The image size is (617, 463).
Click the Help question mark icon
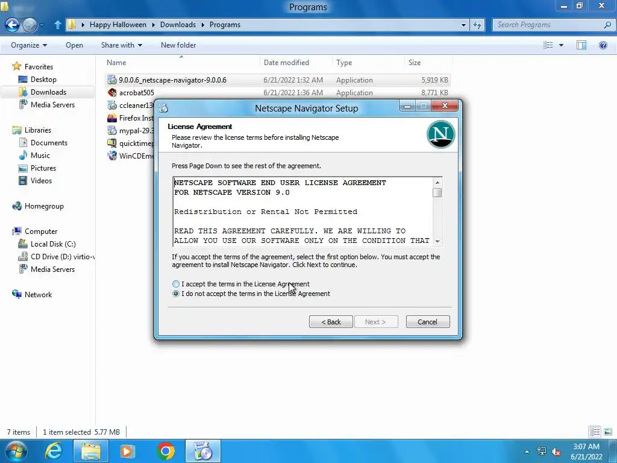(x=603, y=45)
